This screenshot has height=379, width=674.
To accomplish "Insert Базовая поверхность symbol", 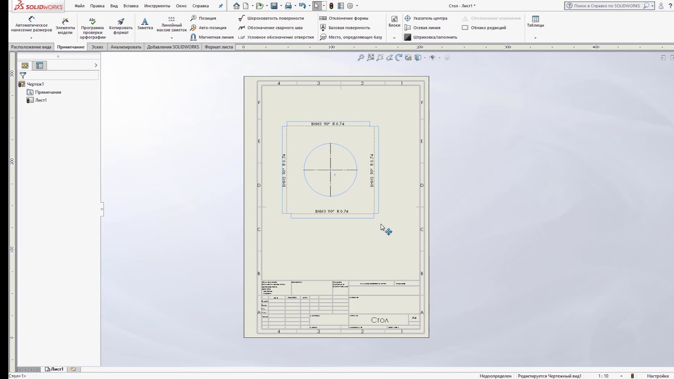I will pos(345,27).
